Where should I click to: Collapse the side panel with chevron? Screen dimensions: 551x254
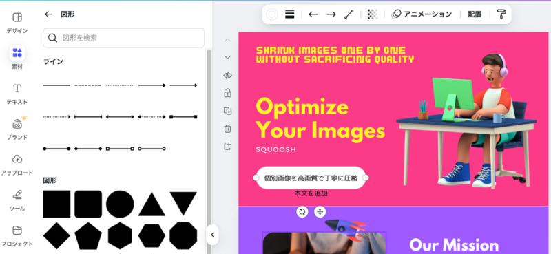pos(212,235)
